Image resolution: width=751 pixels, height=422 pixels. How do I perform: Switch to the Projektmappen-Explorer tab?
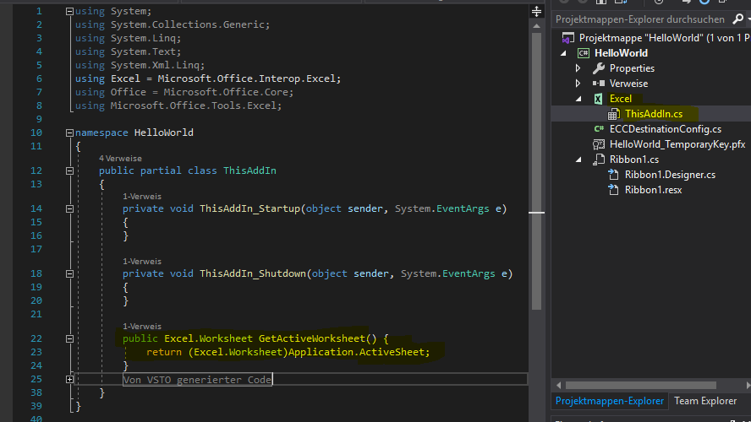[609, 401]
